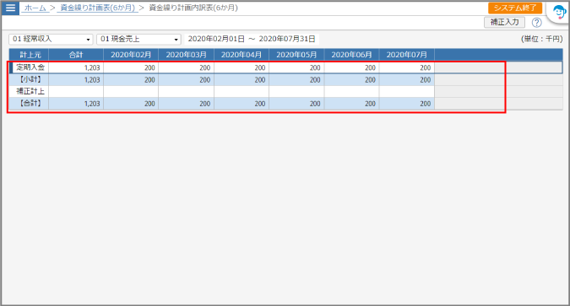570x306 pixels.
Task: Open the help question mark icon
Action: [x=536, y=23]
